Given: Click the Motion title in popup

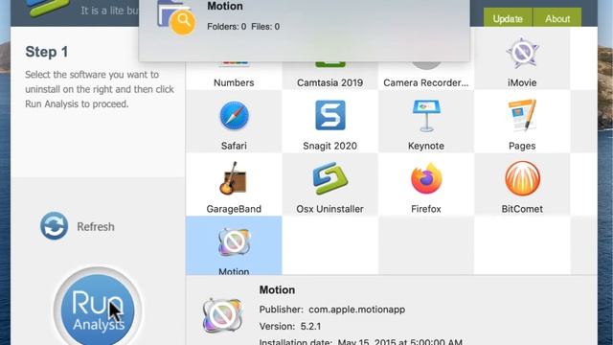Looking at the screenshot, I should pos(225,6).
